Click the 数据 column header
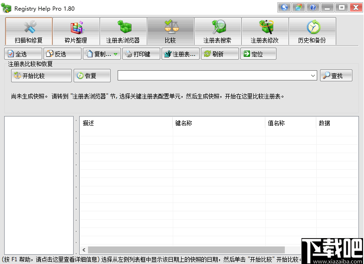This screenshot has width=364, height=264. pyautogui.click(x=337, y=123)
